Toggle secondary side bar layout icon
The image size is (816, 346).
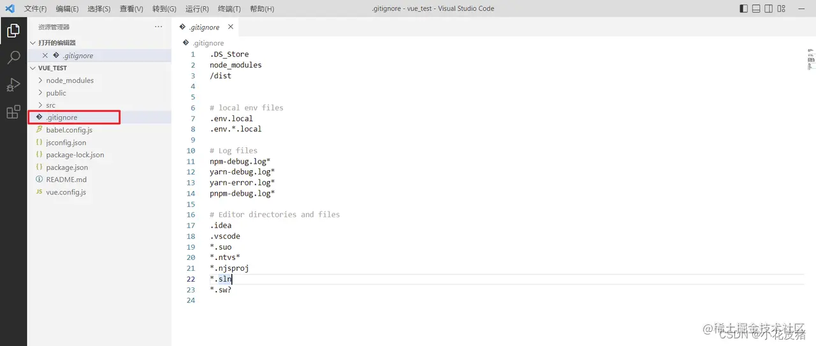click(769, 8)
